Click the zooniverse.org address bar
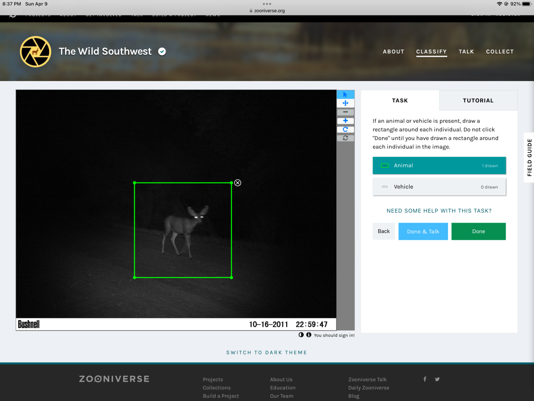 (x=267, y=11)
